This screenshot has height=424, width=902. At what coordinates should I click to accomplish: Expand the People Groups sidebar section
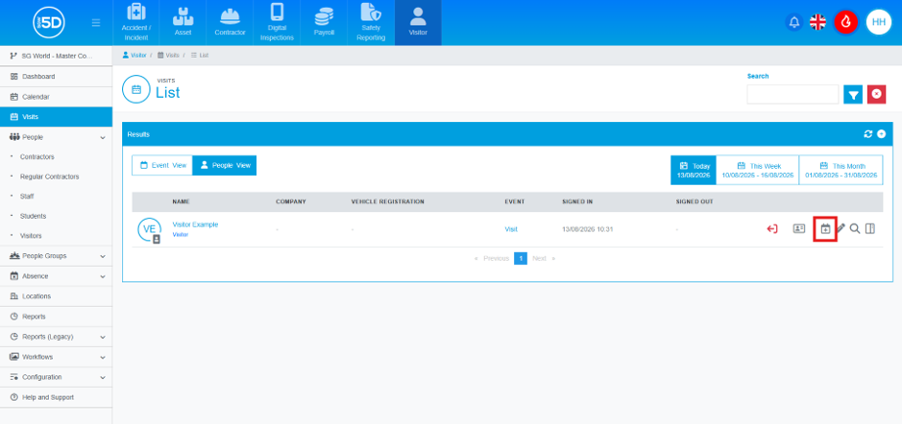(57, 256)
